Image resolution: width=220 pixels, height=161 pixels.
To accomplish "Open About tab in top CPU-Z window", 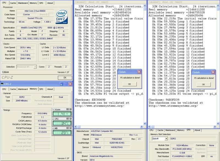I will click(x=50, y=3).
